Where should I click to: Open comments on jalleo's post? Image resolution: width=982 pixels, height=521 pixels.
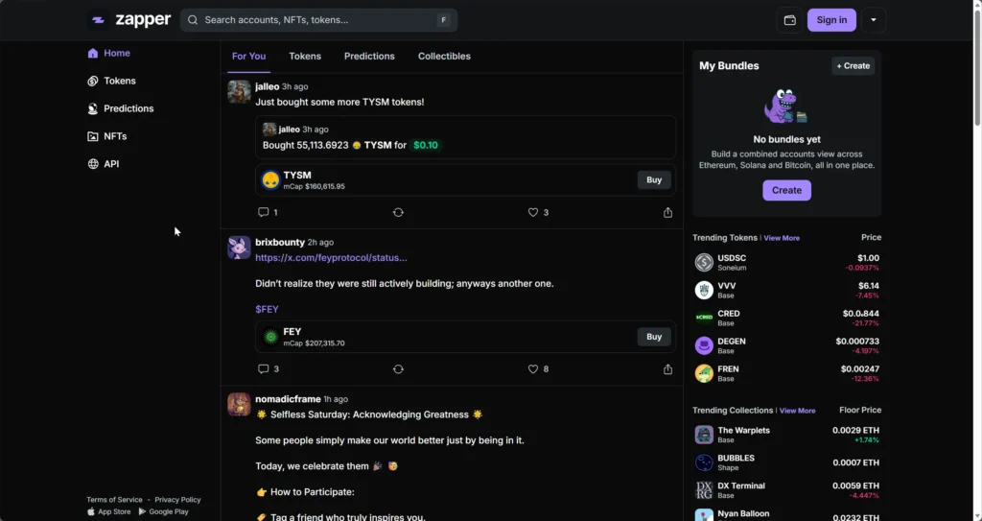(268, 213)
